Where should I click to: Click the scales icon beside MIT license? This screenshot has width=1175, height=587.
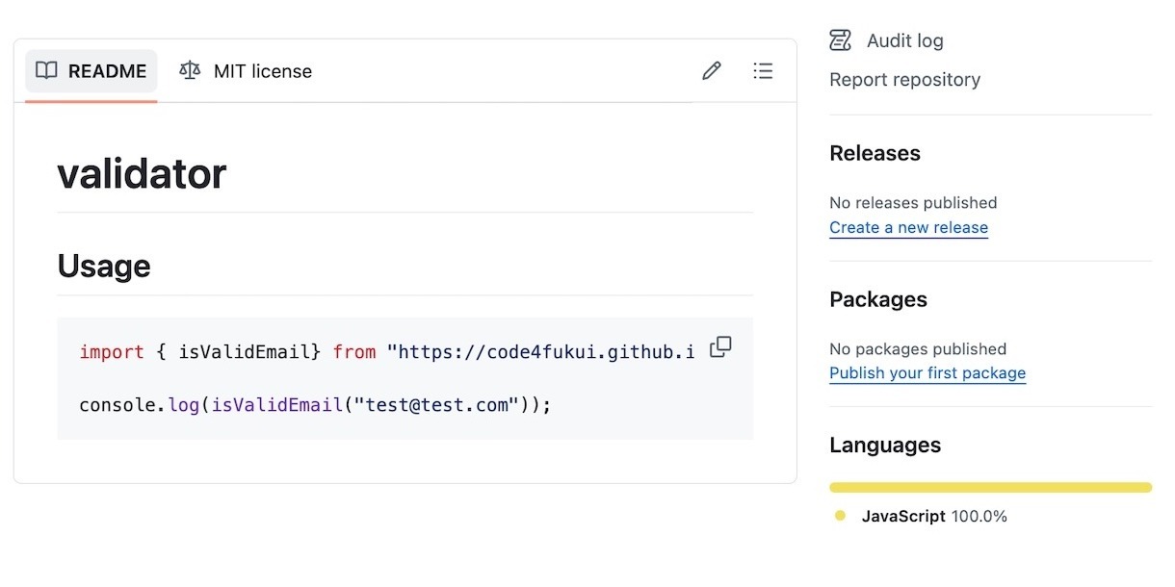coord(190,71)
